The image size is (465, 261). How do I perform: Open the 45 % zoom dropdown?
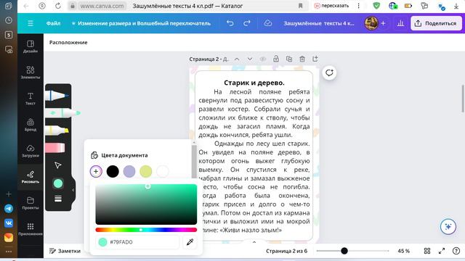(x=404, y=251)
